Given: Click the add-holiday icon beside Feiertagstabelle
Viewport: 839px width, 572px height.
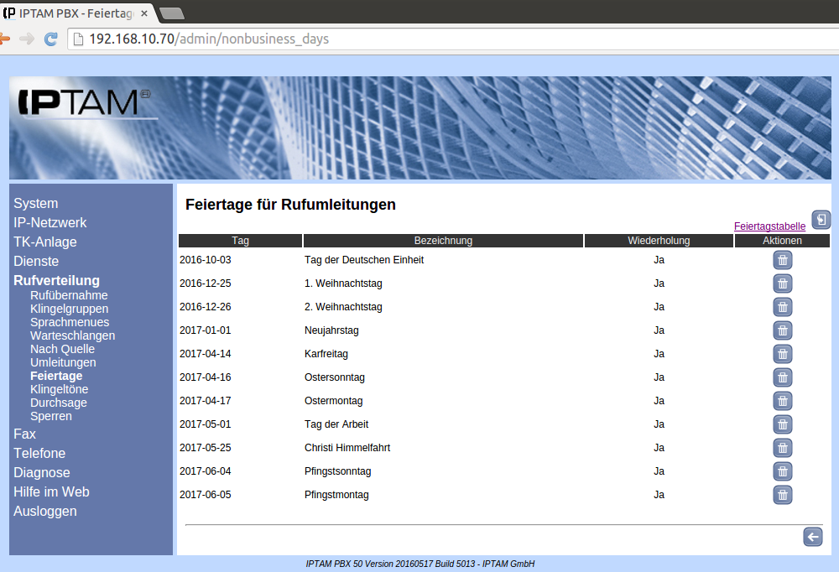Looking at the screenshot, I should point(821,221).
